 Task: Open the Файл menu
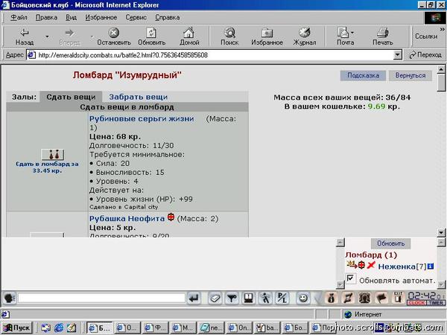coord(19,17)
